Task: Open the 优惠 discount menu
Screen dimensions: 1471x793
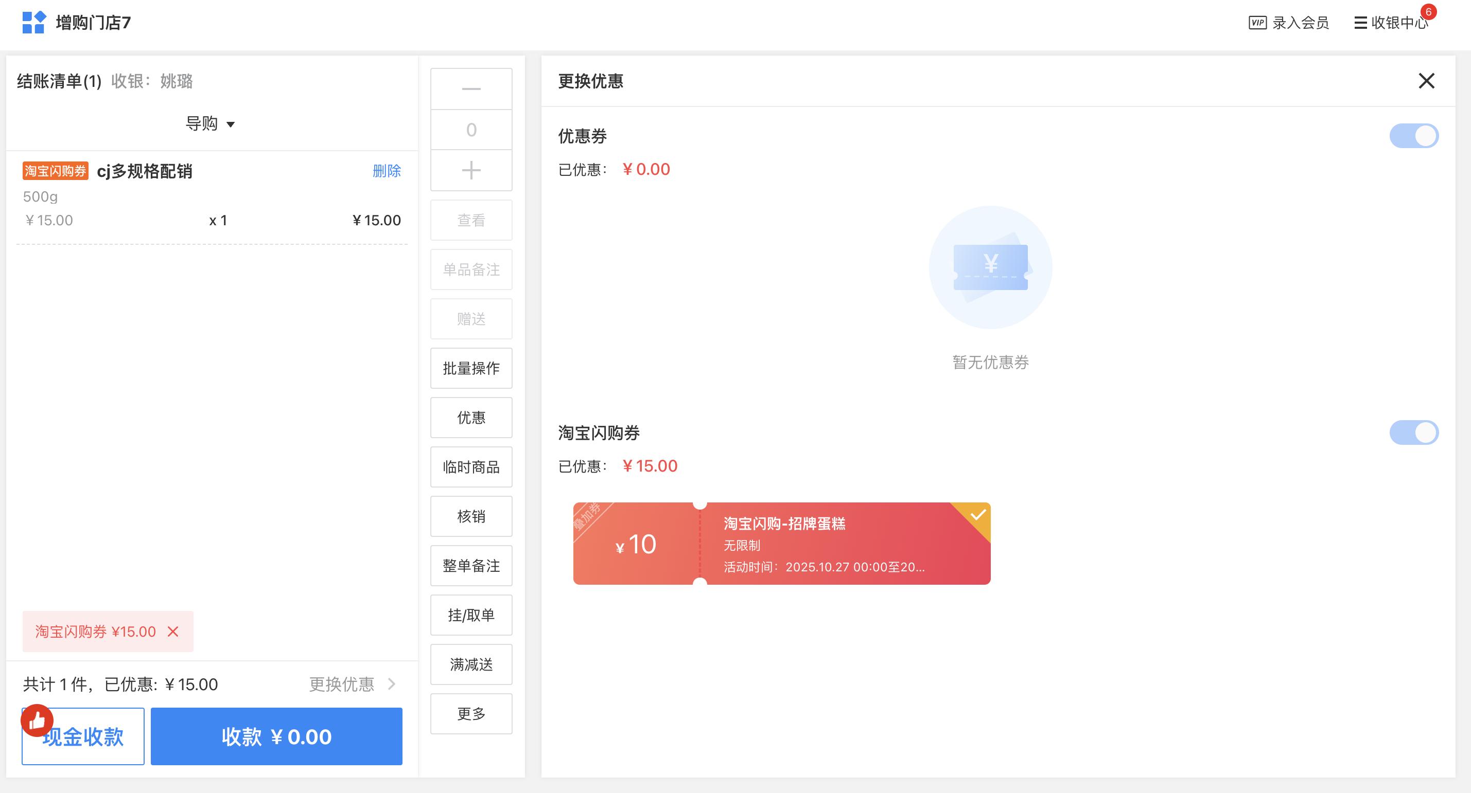Action: (x=471, y=418)
